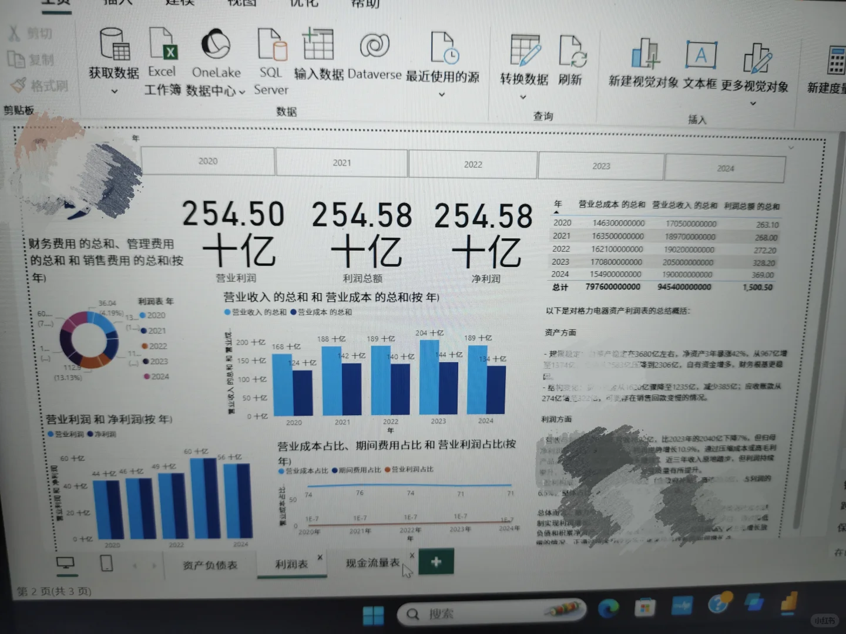
Task: Select year 2024 in the slicer
Action: [x=726, y=168]
